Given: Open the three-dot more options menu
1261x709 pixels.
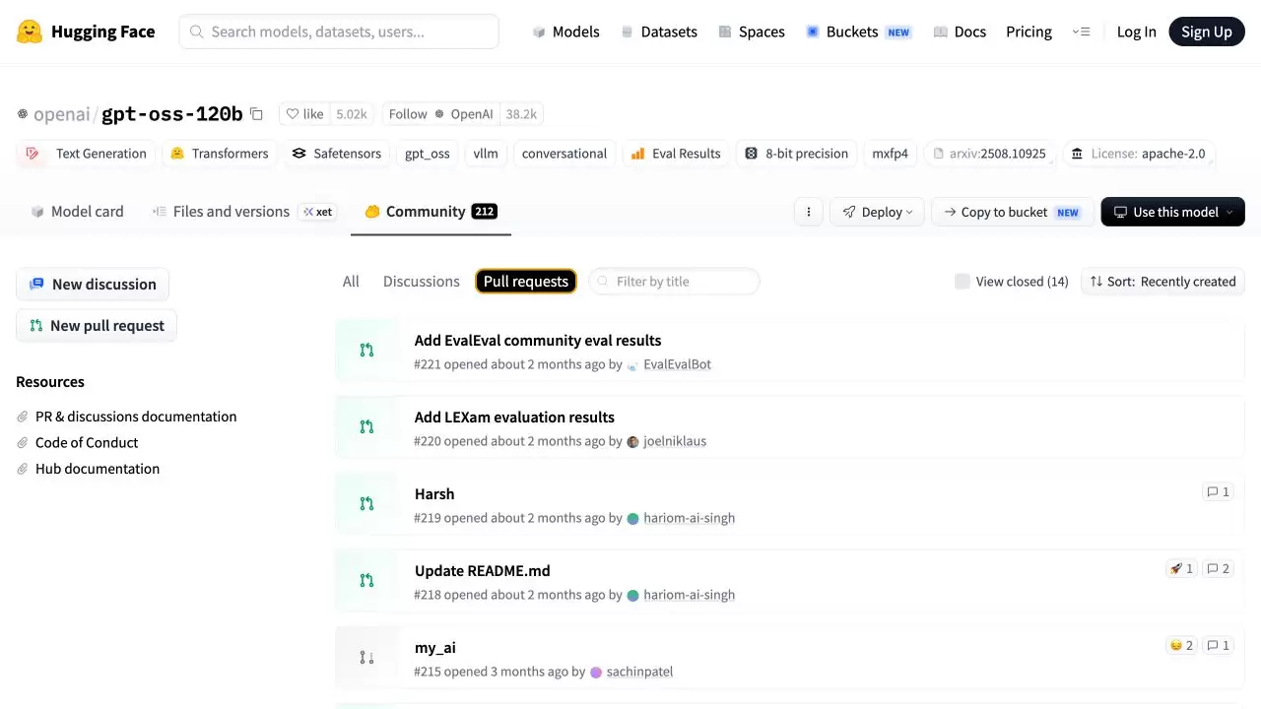Looking at the screenshot, I should pos(808,212).
